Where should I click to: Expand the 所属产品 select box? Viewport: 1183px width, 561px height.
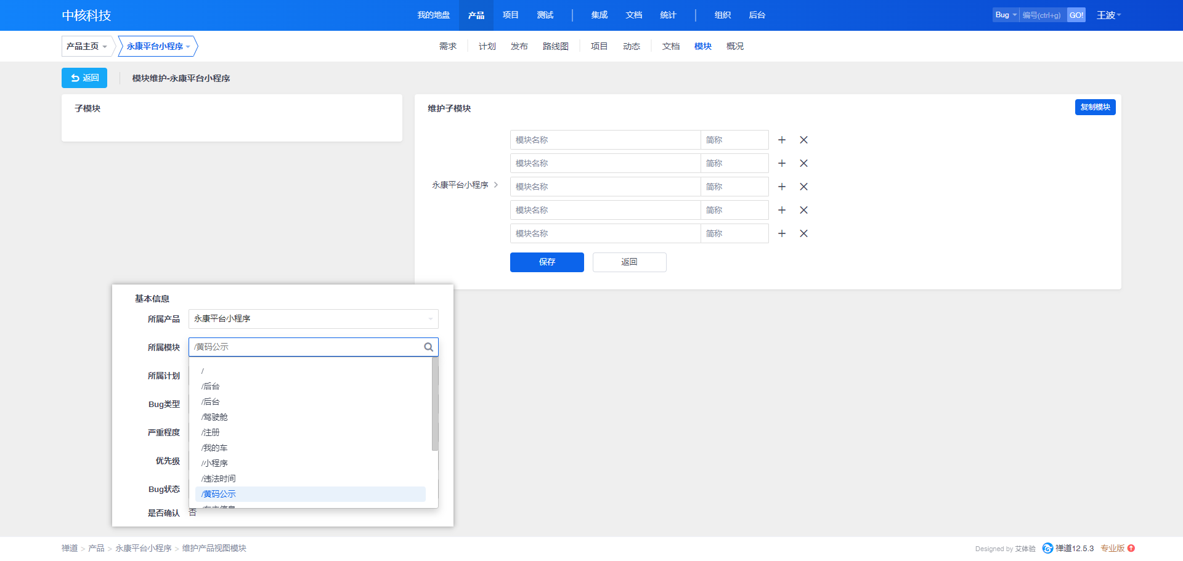point(313,319)
